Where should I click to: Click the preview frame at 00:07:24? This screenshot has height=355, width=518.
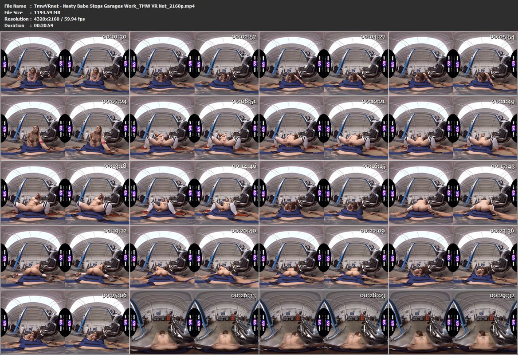pos(65,128)
